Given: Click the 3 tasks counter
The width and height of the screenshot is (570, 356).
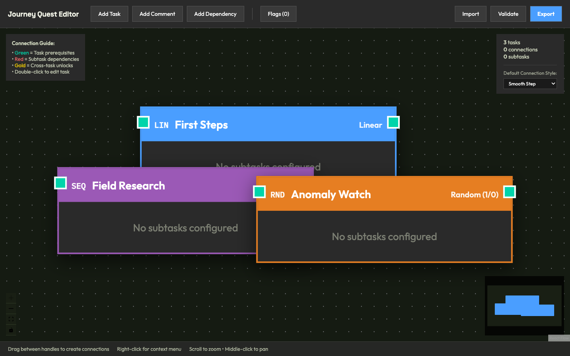Looking at the screenshot, I should pos(512,42).
